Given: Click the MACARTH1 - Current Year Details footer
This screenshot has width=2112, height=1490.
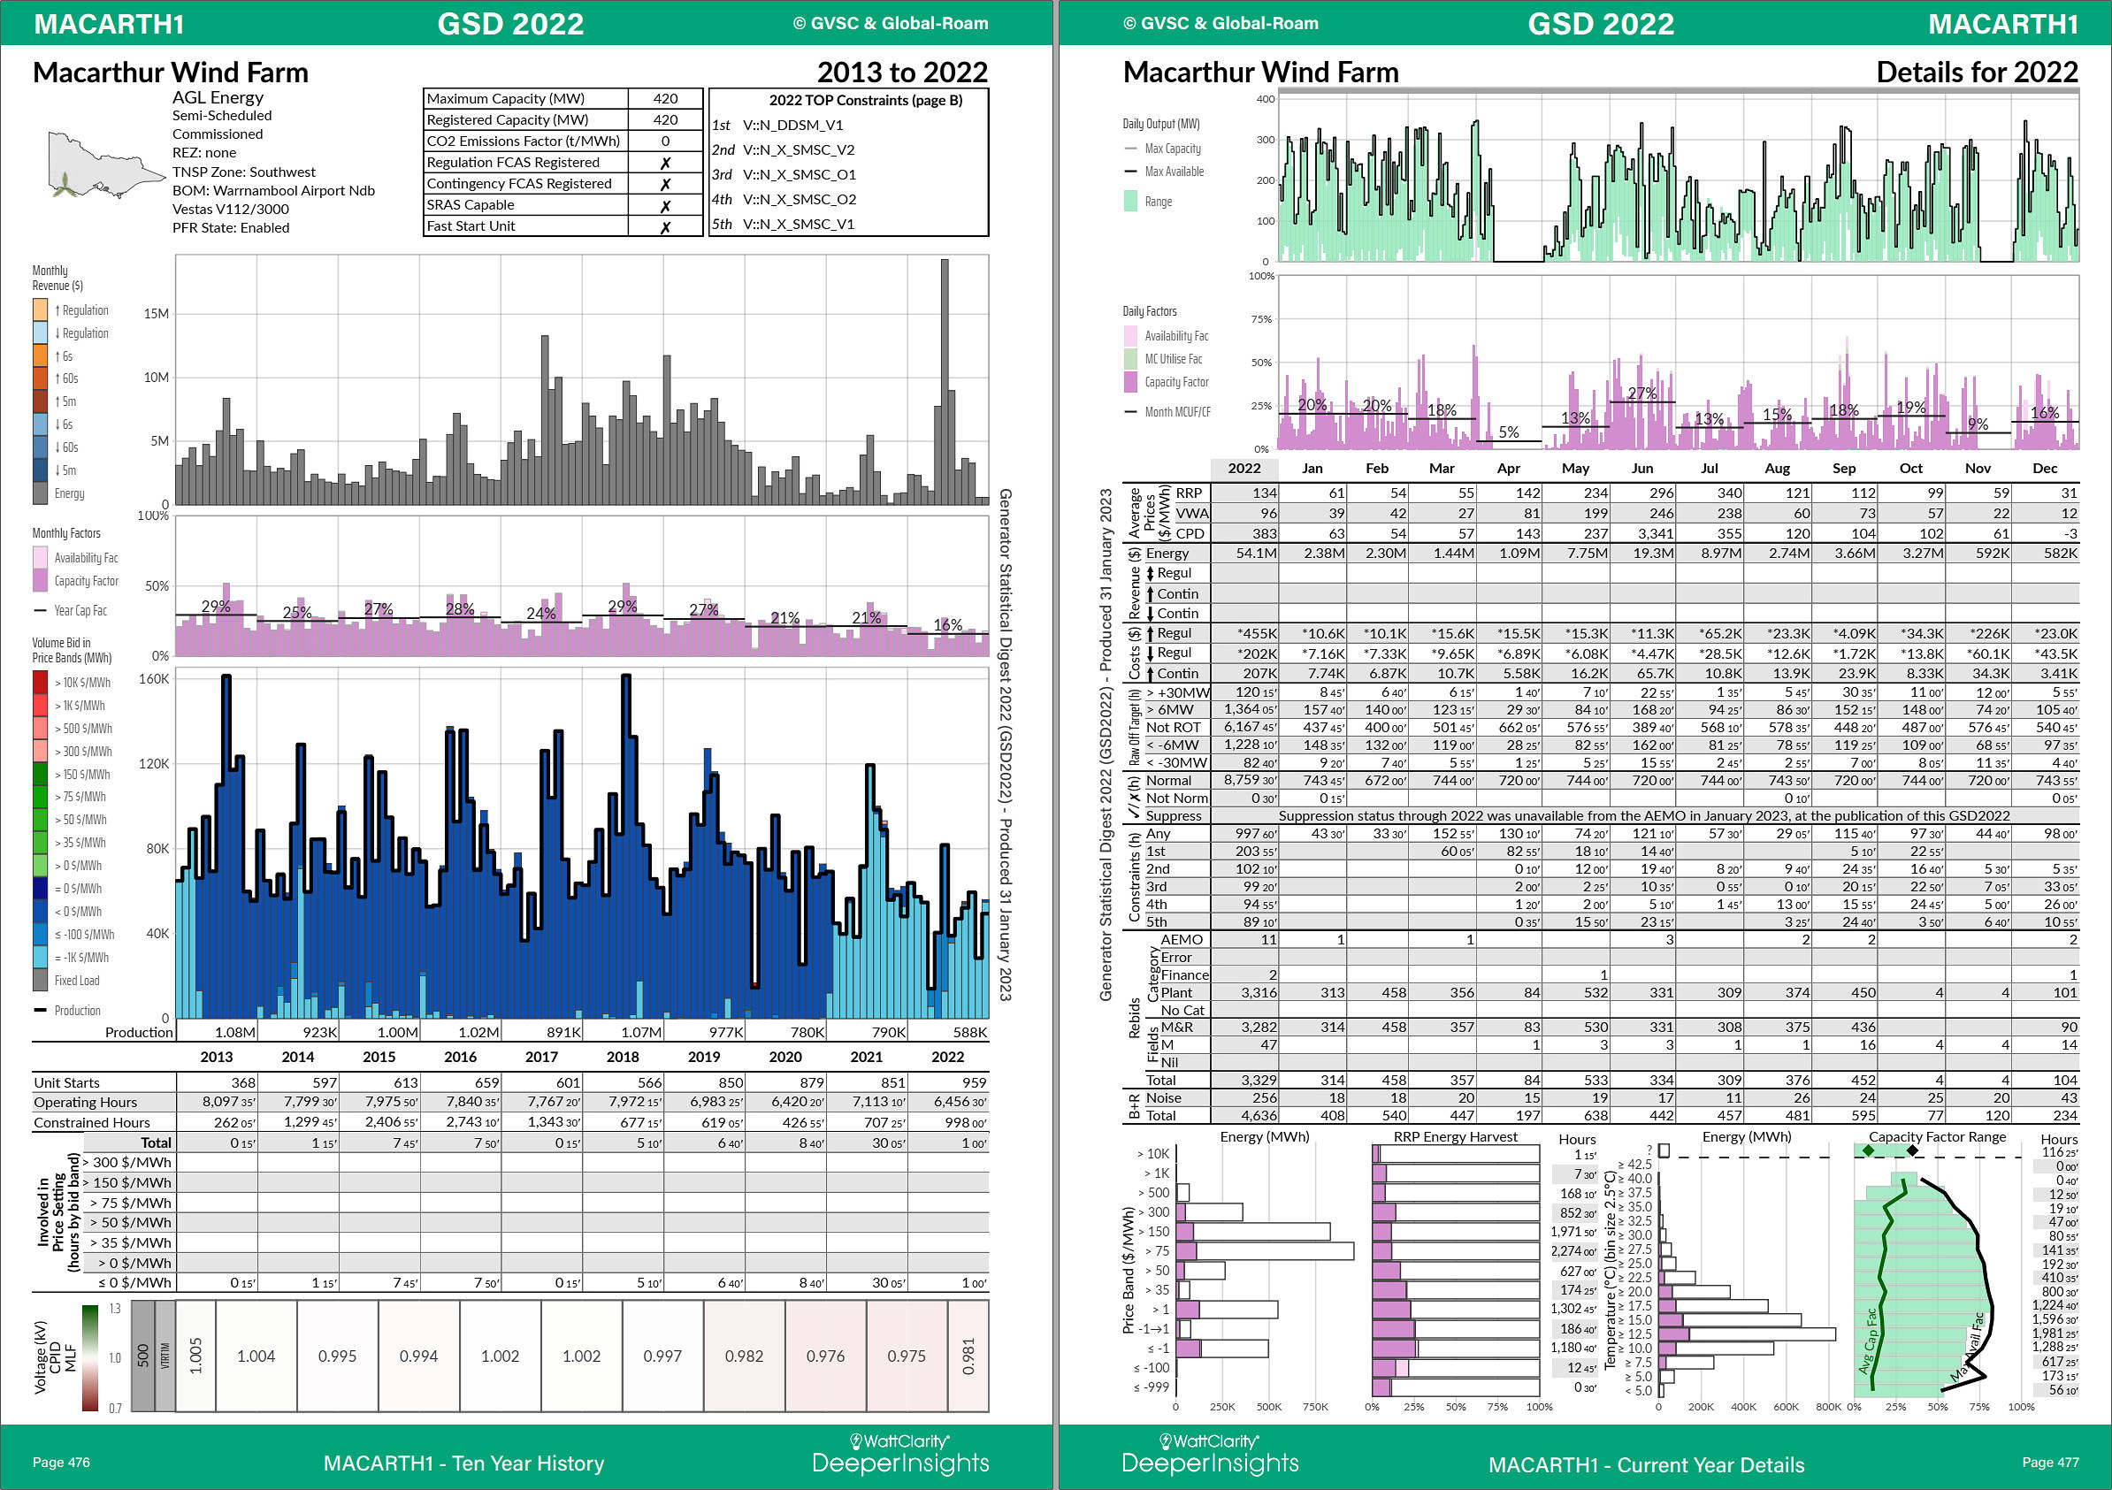Looking at the screenshot, I should click(x=1647, y=1465).
